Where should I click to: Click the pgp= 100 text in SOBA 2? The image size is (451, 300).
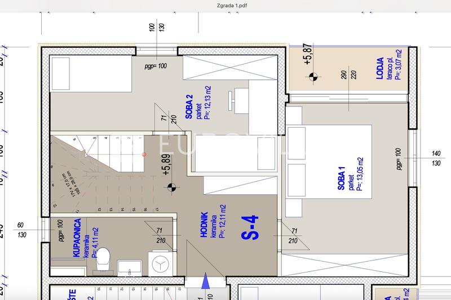[156, 66]
